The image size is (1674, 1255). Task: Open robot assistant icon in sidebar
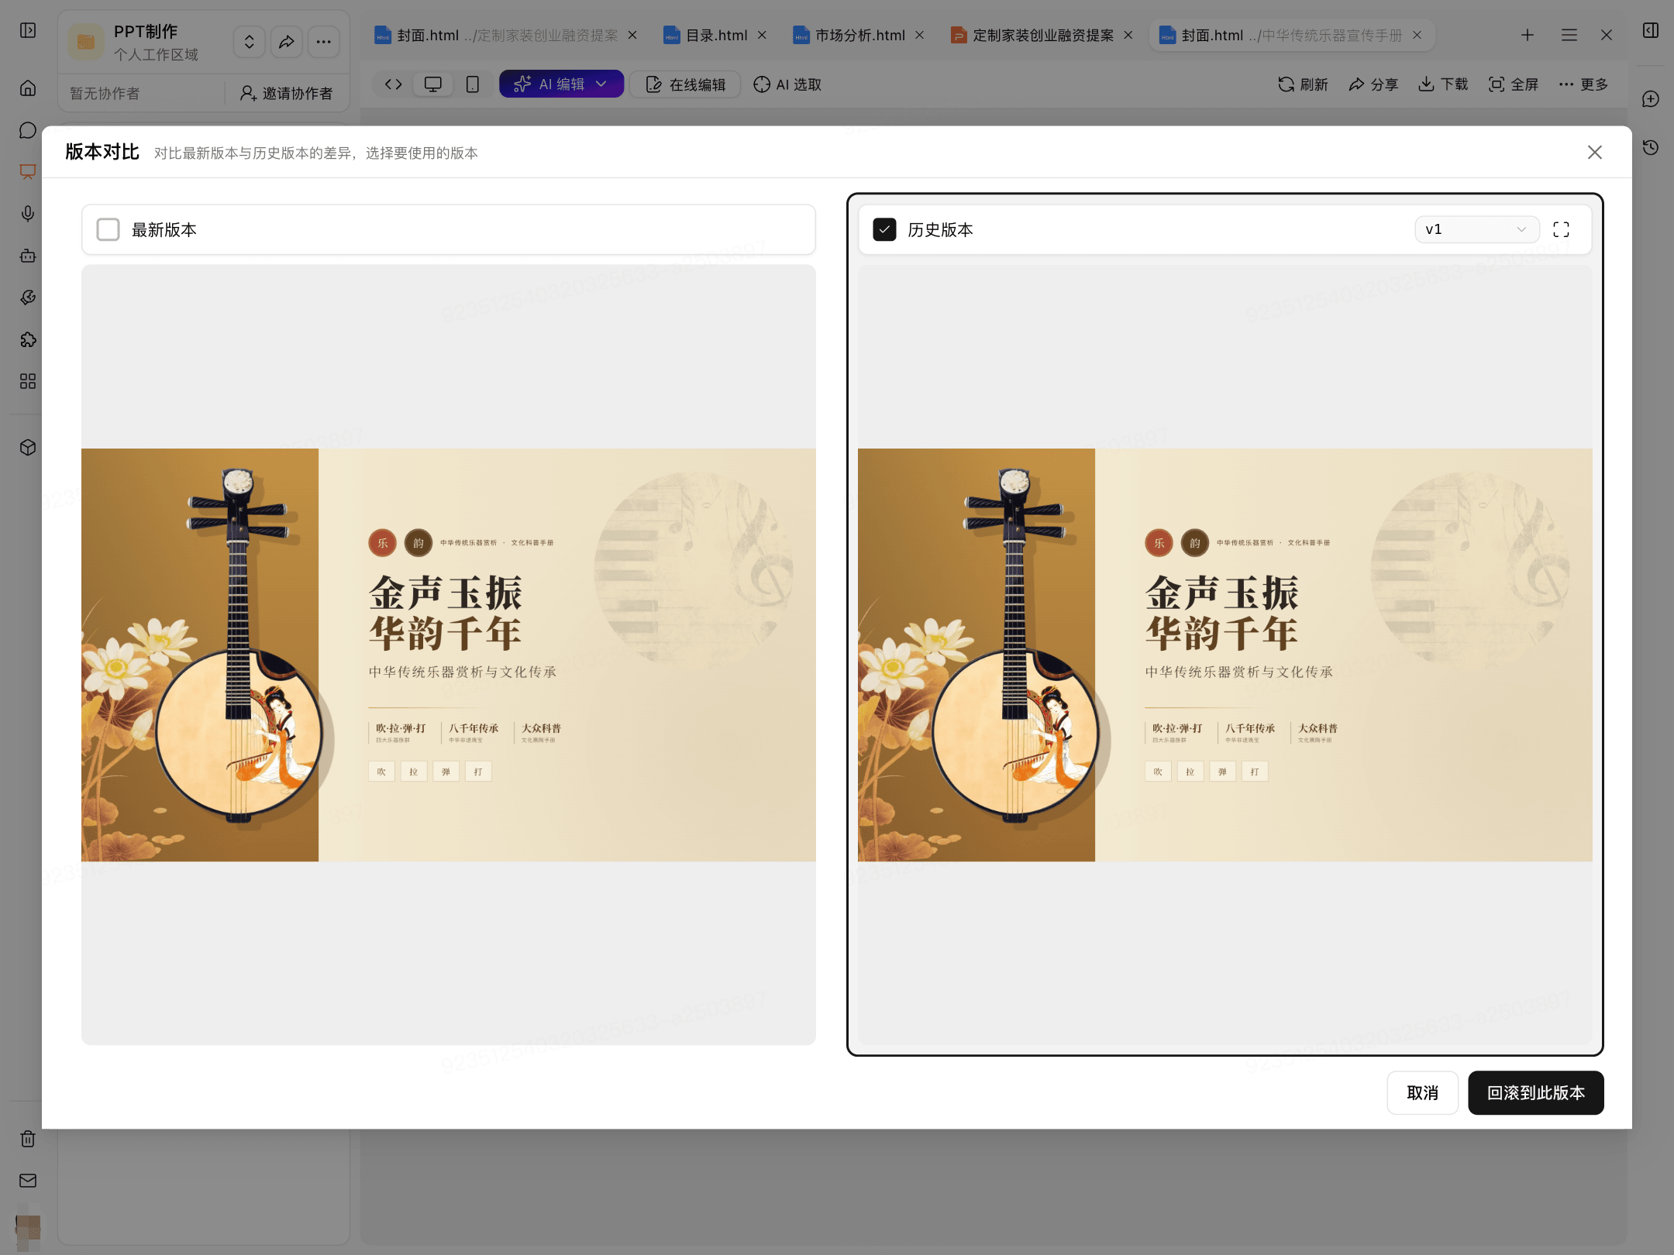[x=28, y=256]
